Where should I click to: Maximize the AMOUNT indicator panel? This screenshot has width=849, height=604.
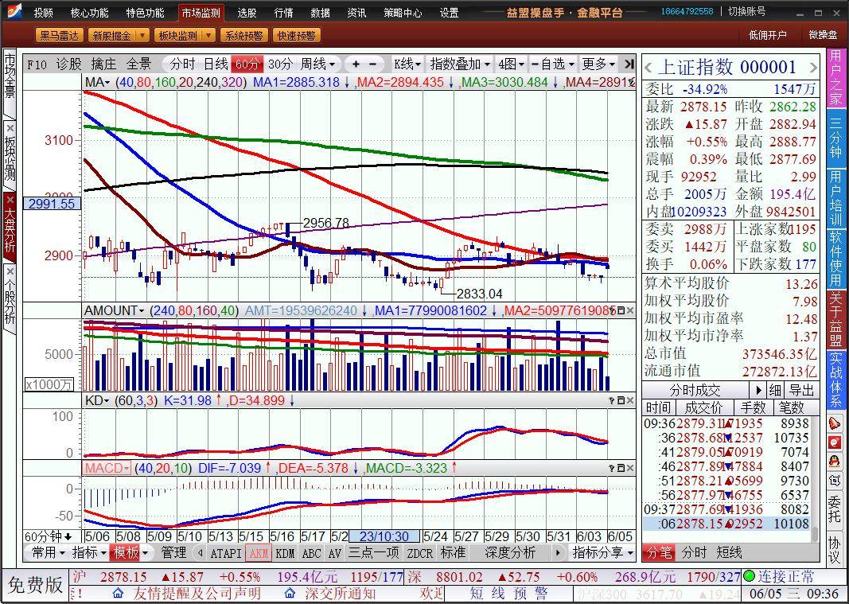[x=621, y=311]
